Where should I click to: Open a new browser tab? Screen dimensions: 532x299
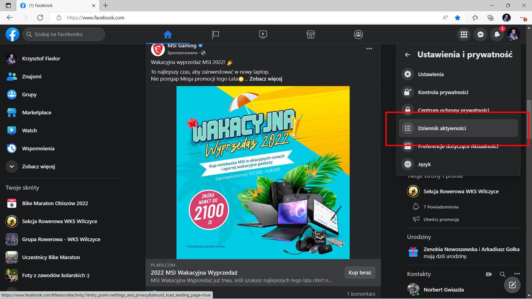pos(106,5)
